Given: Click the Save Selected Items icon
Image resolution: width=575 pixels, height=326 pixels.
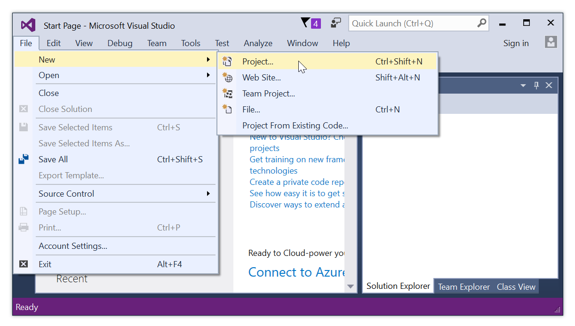Looking at the screenshot, I should click(x=24, y=127).
